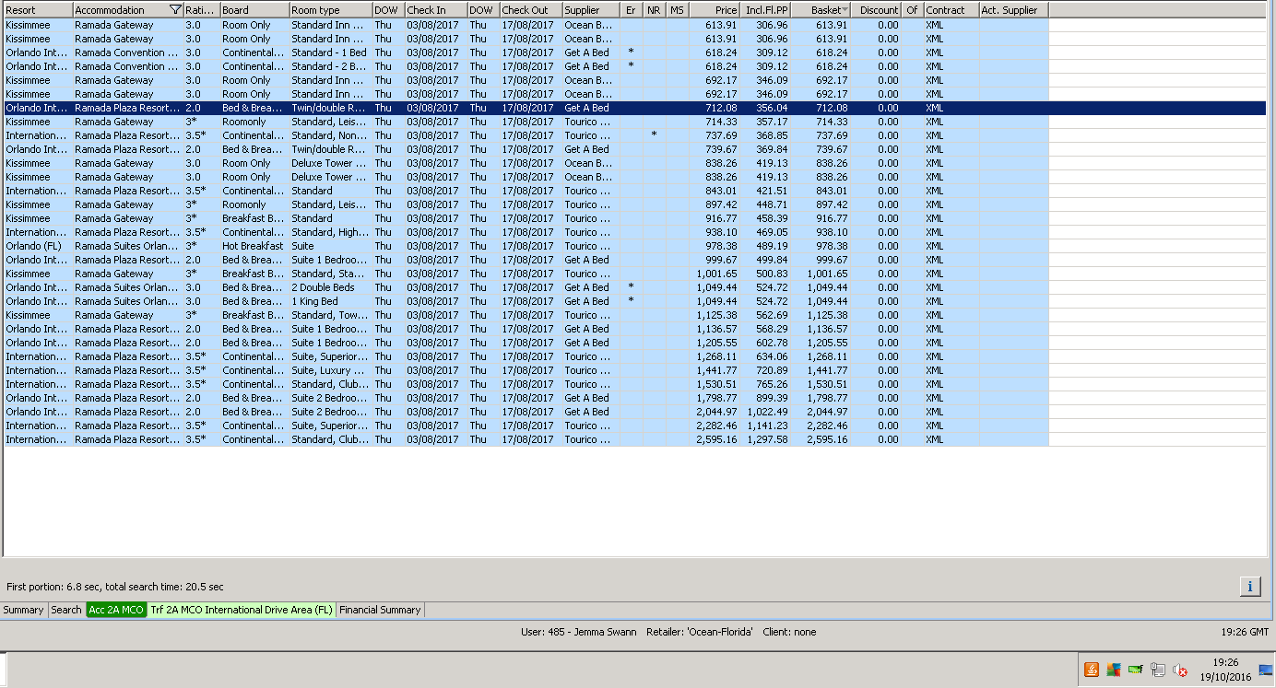The height and width of the screenshot is (688, 1276).
Task: Open the network connection tray icon
Action: pos(1158,670)
